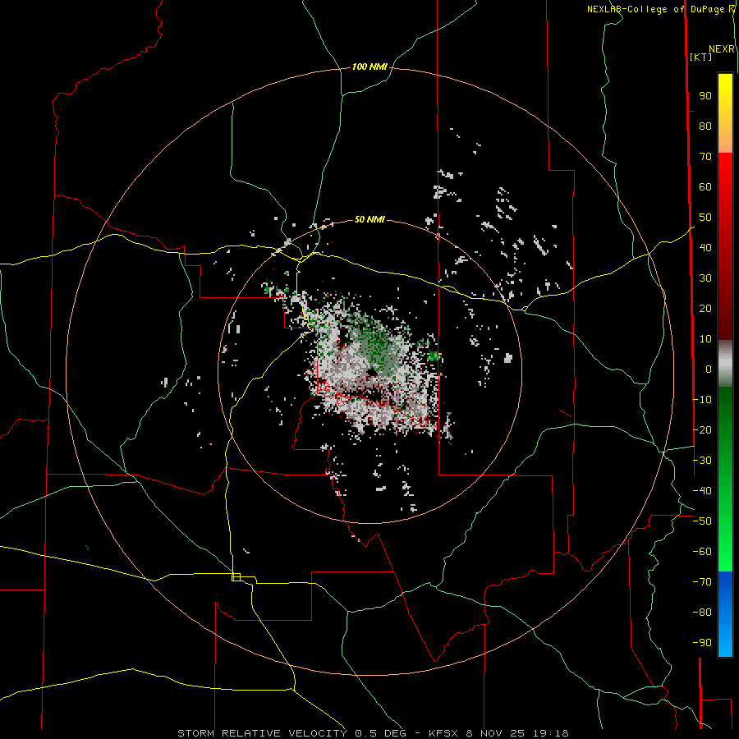
Task: Click the 100 NMI range ring label
Action: click(369, 67)
